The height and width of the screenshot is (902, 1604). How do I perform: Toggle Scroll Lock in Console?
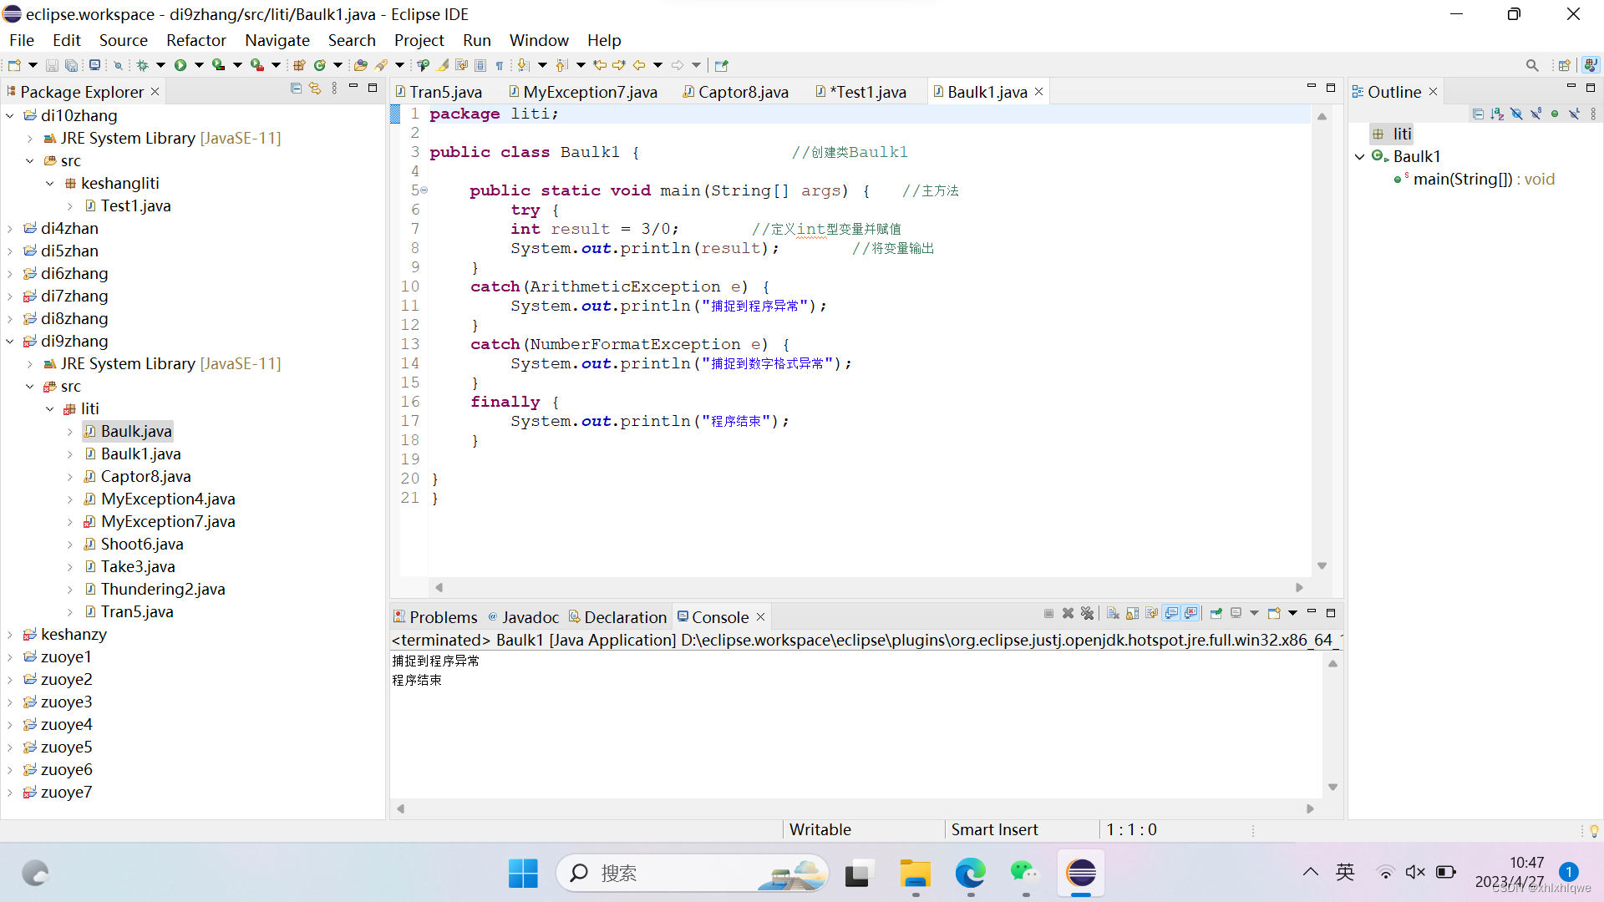point(1132,613)
